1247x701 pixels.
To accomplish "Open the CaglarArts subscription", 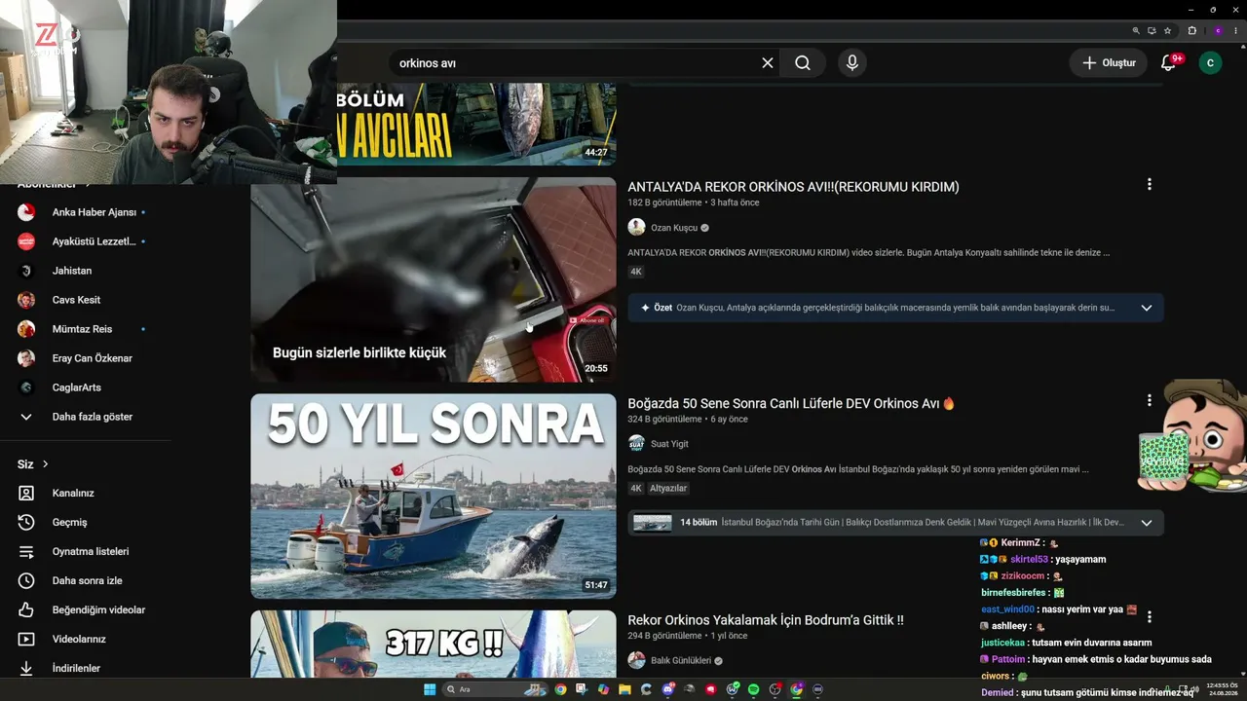I will coord(86,387).
